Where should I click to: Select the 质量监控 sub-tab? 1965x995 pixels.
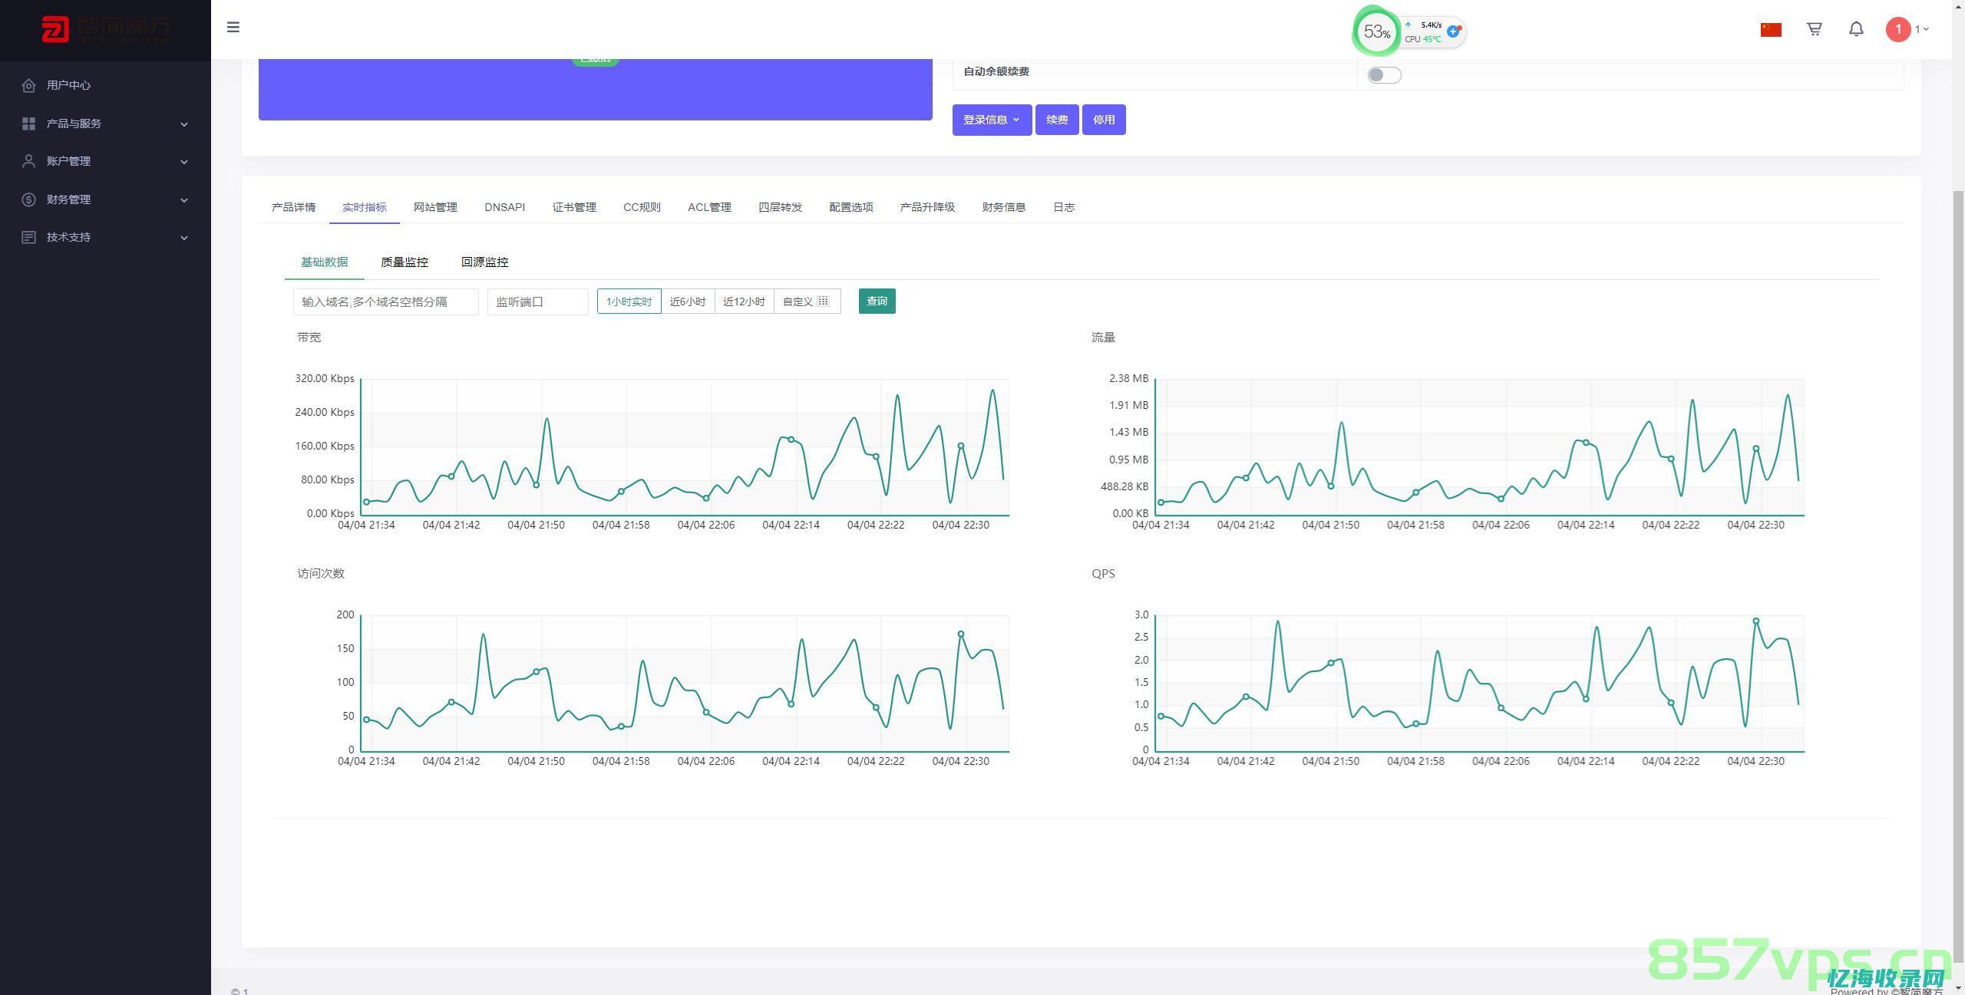coord(405,262)
